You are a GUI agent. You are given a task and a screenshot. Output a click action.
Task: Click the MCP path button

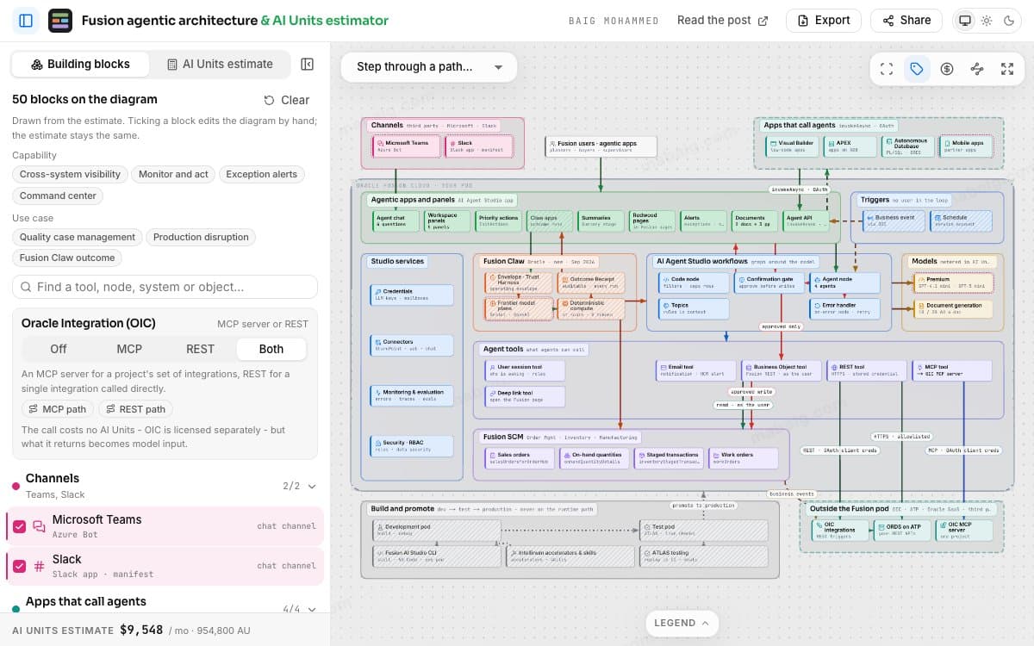coord(58,409)
